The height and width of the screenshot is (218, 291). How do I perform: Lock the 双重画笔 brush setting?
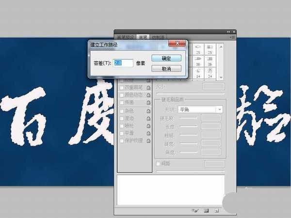[x=148, y=88]
